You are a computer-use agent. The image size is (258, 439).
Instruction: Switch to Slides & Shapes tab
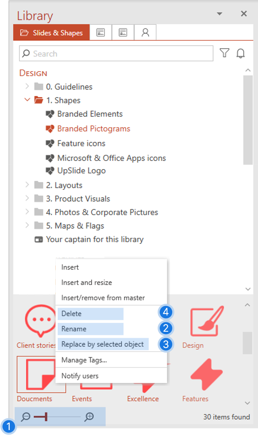click(52, 33)
